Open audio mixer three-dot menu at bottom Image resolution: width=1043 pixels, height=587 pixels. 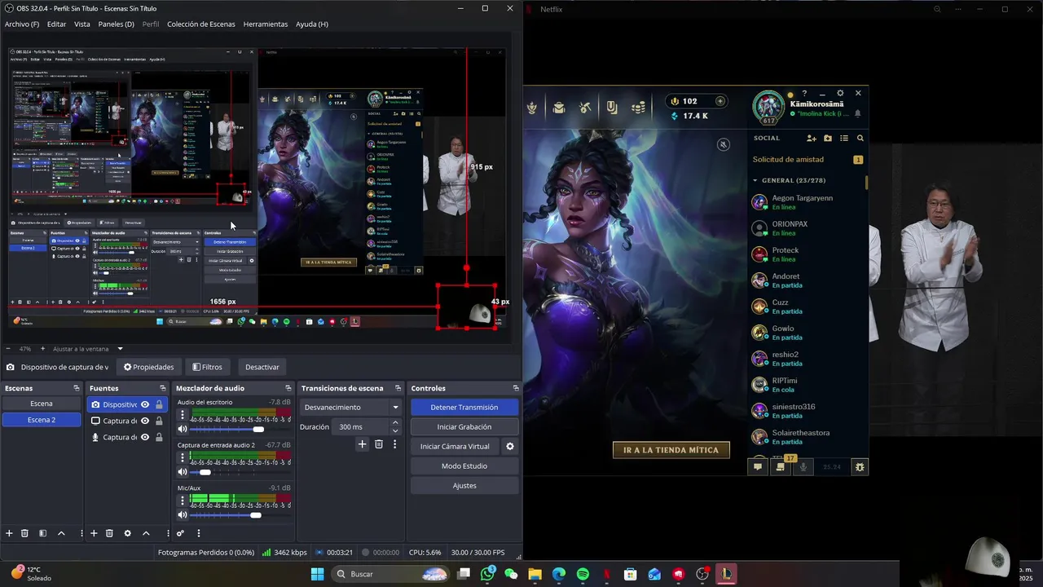pos(198,533)
